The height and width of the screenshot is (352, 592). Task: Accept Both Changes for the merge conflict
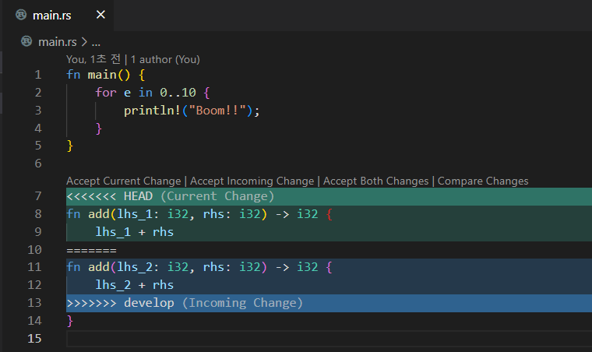375,181
